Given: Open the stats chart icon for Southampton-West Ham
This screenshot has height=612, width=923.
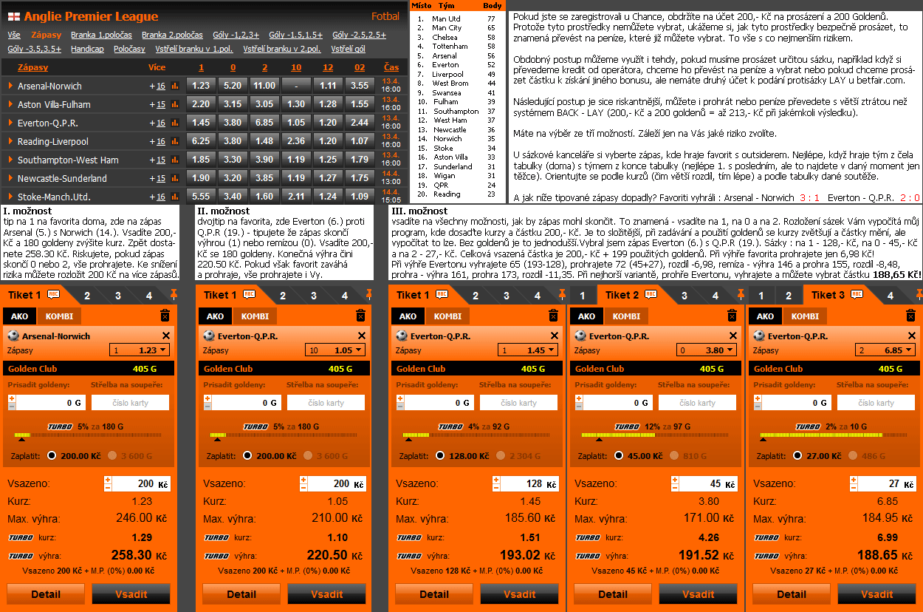Looking at the screenshot, I should [175, 160].
